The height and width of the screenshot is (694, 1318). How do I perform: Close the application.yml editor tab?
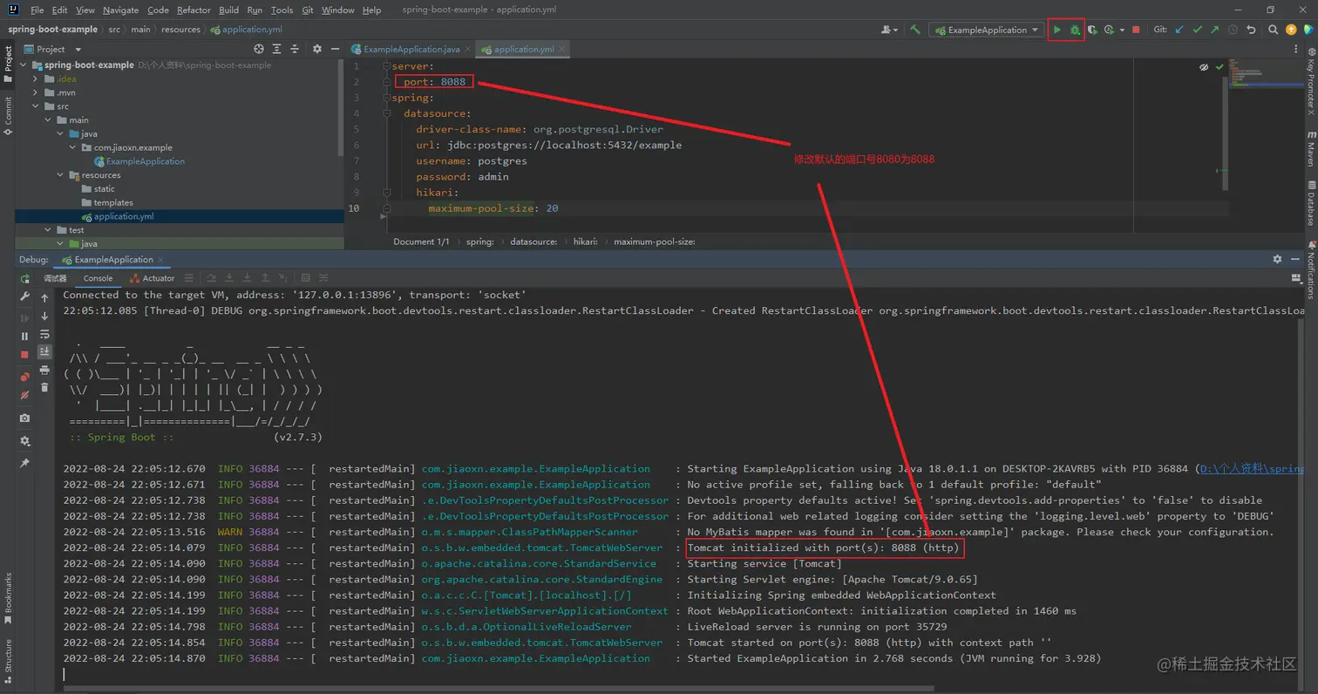561,50
